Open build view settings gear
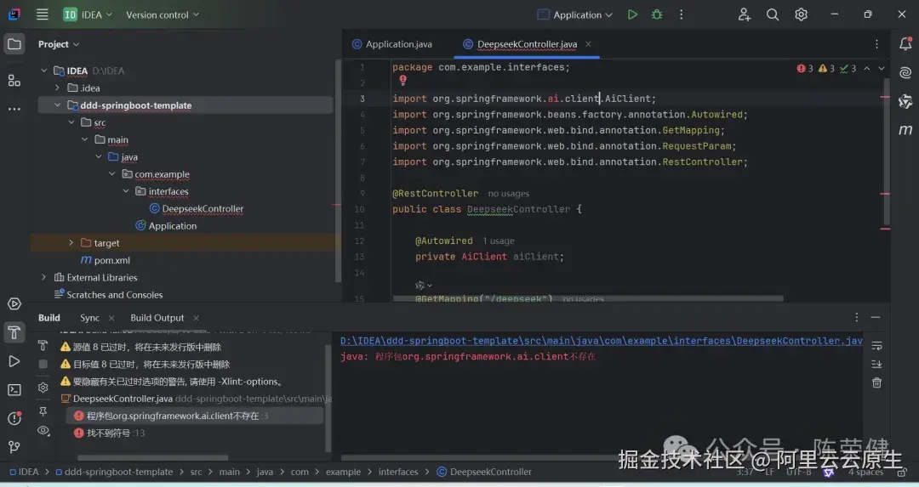919x487 pixels. point(43,388)
